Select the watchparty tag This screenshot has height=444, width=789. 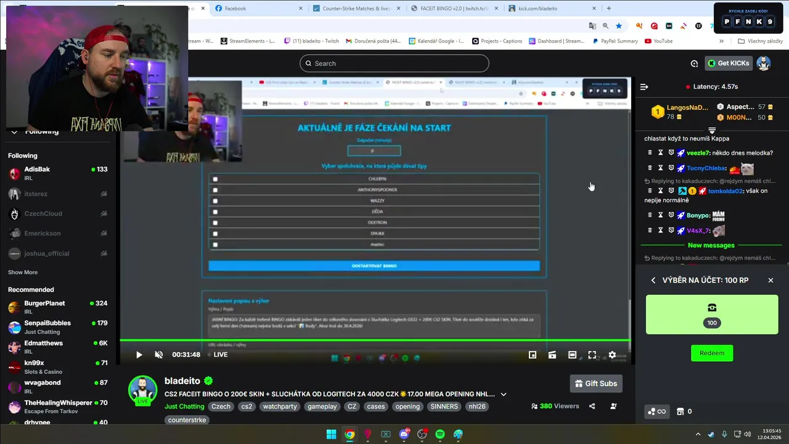pos(280,406)
